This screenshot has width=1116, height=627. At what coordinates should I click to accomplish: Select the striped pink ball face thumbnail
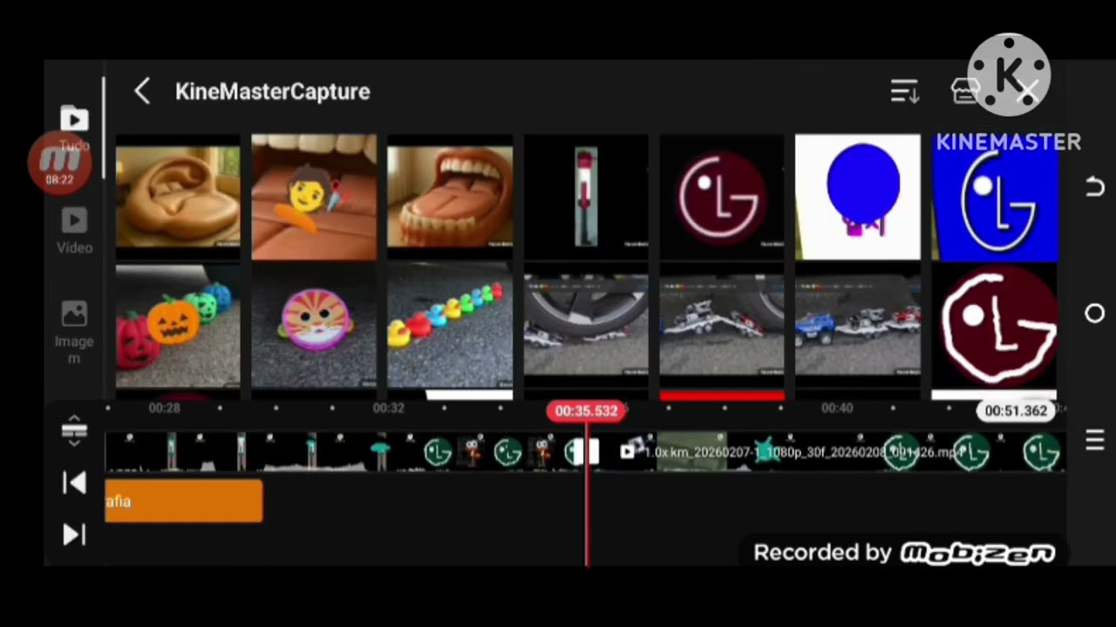pos(314,327)
